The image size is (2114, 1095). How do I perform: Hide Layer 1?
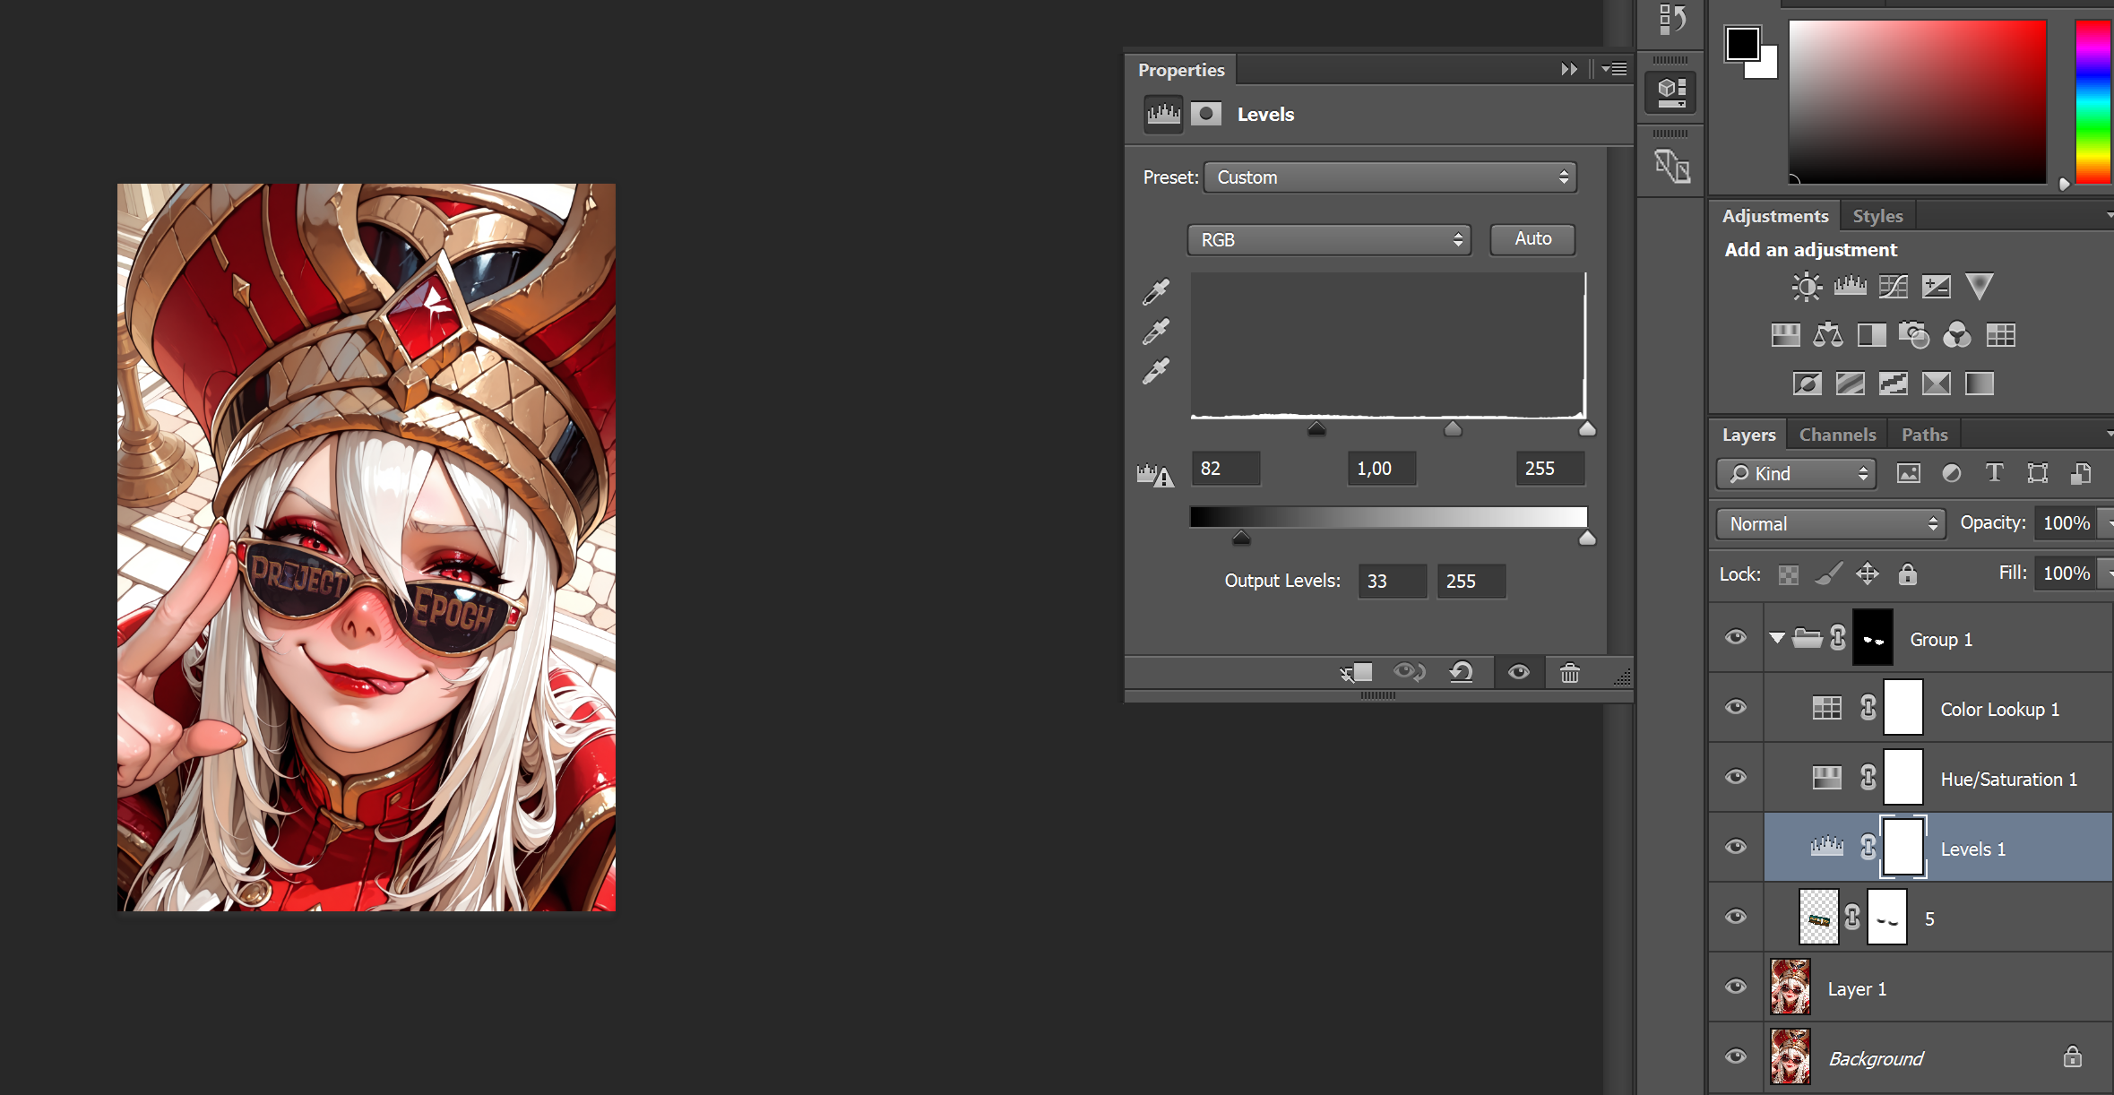(x=1736, y=987)
